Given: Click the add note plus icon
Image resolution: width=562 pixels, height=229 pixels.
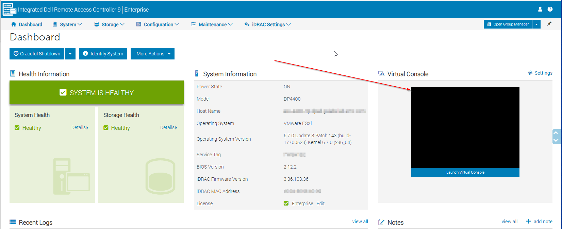Looking at the screenshot, I should click(x=528, y=222).
